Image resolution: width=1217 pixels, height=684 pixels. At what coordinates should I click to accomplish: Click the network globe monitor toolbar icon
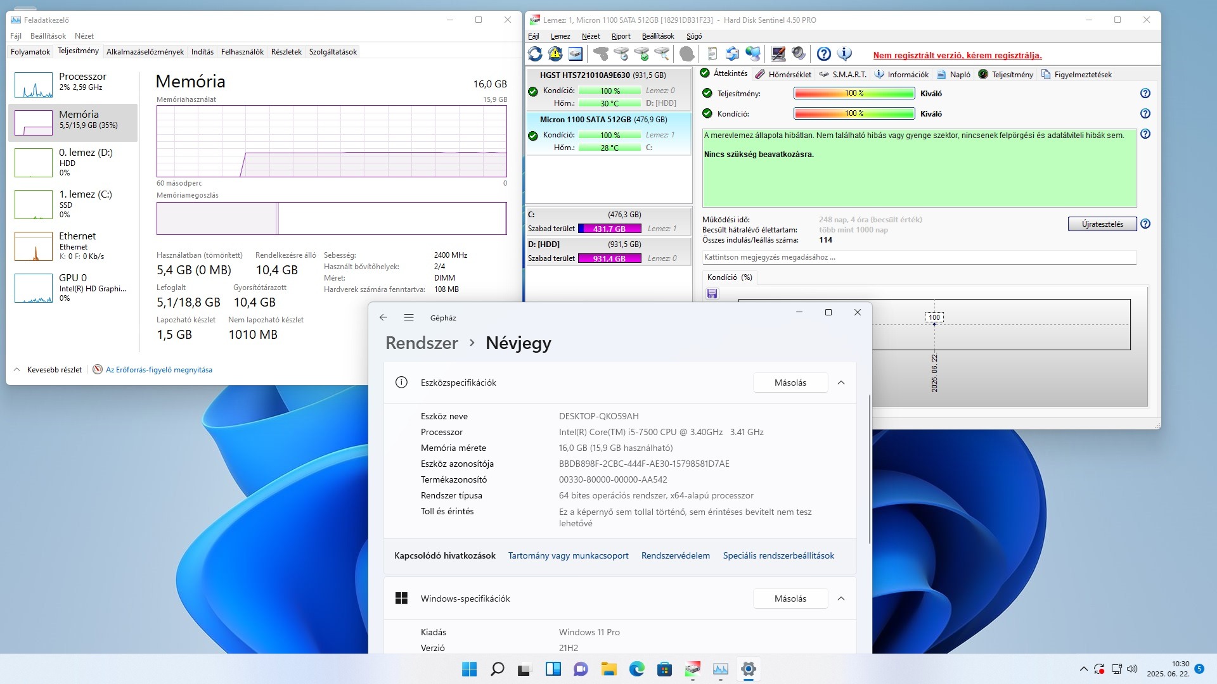[752, 54]
